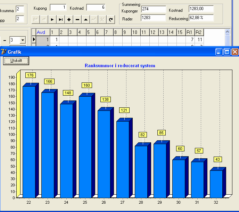Close the Grafik window
This screenshot has height=212, width=239.
point(235,52)
